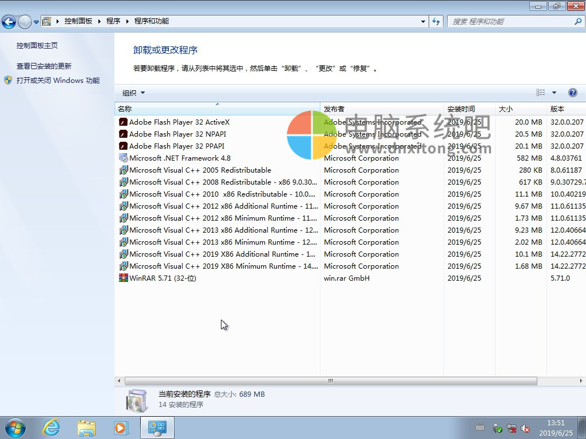Click the Control Panel taskbar button
This screenshot has width=586, height=439.
click(157, 428)
